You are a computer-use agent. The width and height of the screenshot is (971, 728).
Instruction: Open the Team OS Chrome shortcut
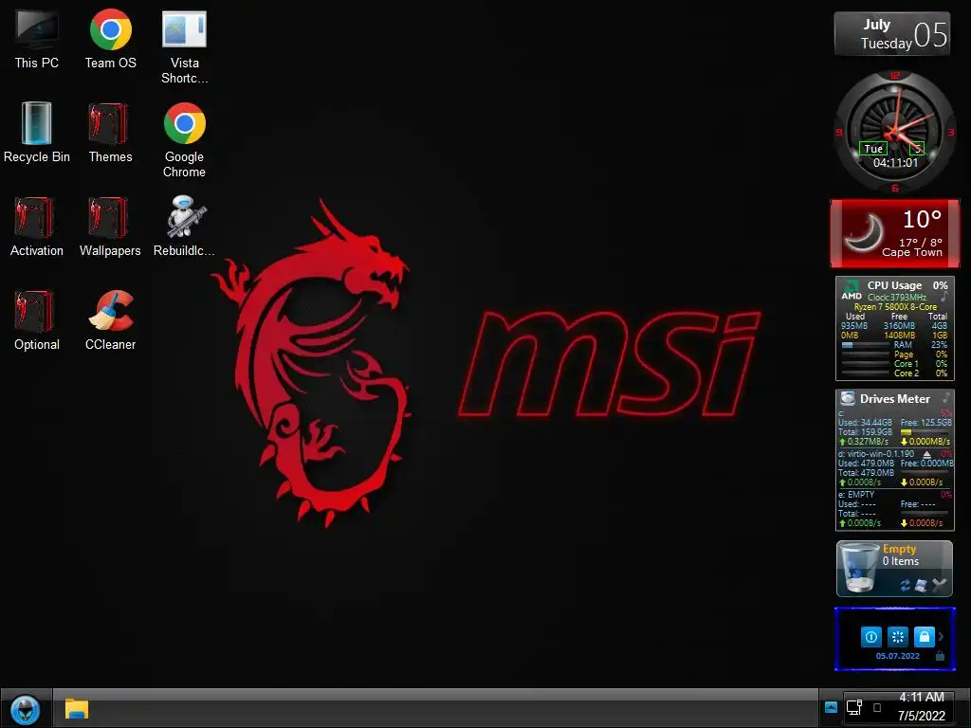coord(110,40)
